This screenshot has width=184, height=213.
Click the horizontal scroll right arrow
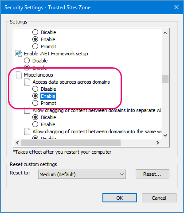[x=158, y=143]
